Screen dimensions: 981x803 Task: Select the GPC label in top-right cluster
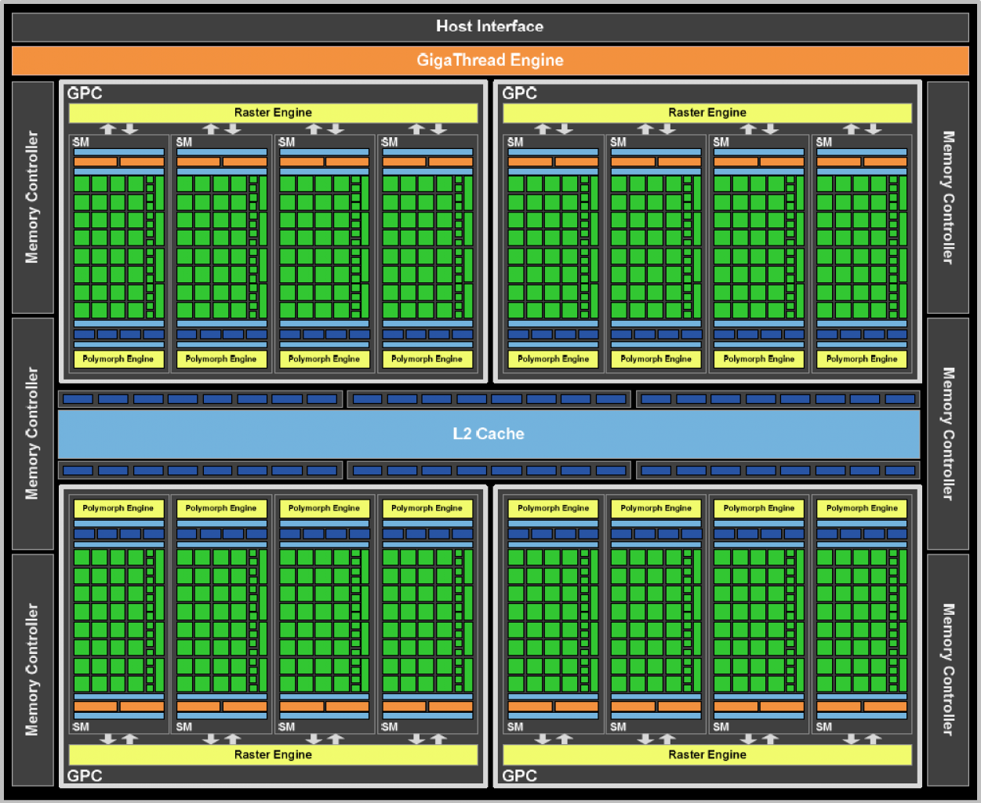(x=519, y=93)
